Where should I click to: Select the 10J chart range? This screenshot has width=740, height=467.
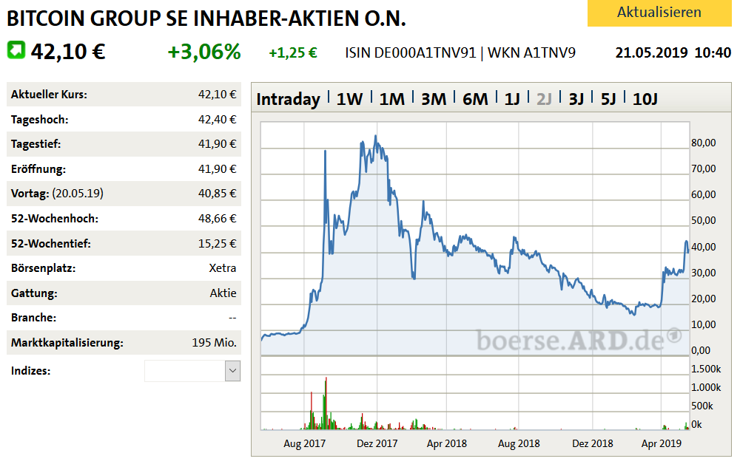coord(645,99)
